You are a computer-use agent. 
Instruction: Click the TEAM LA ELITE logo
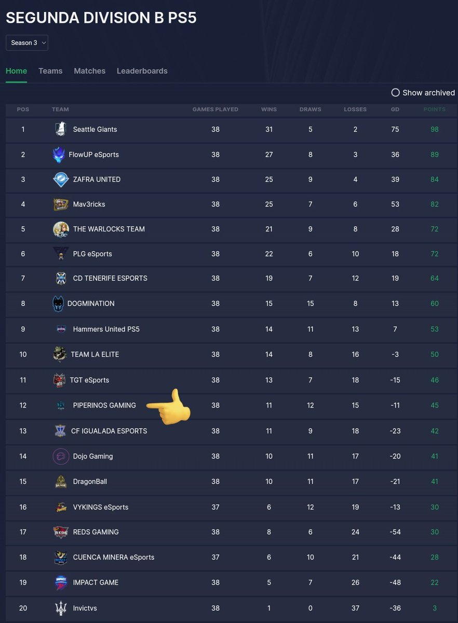click(x=60, y=354)
